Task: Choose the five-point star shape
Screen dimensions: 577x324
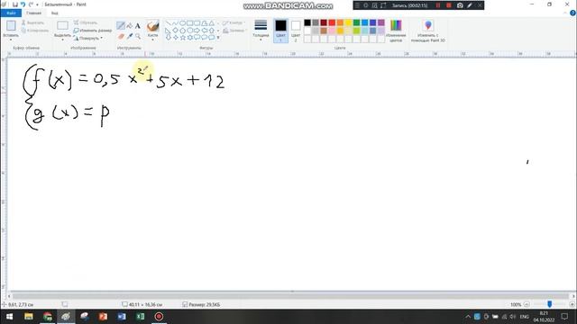Action: [x=183, y=38]
